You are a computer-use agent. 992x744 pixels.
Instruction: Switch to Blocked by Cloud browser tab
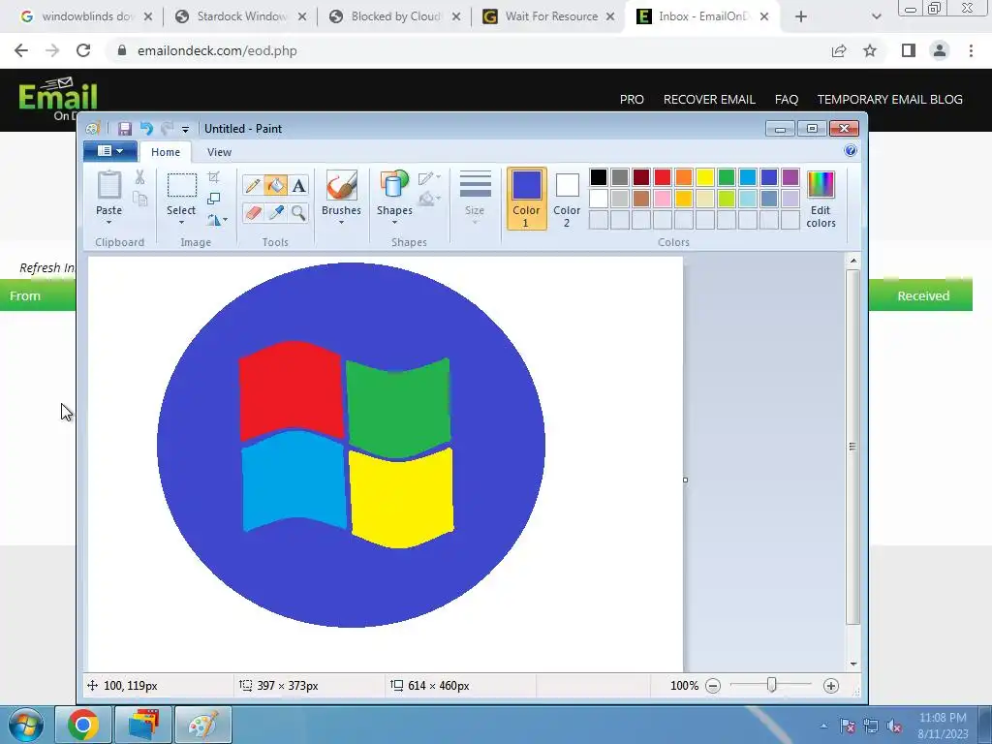point(395,16)
